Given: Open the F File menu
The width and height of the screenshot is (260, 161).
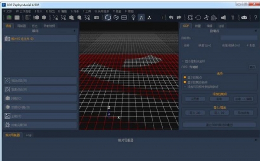Looking at the screenshot, I should point(8,11).
